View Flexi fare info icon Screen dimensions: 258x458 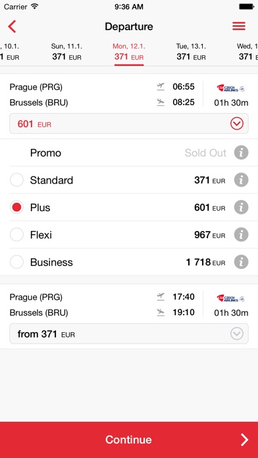tap(241, 234)
